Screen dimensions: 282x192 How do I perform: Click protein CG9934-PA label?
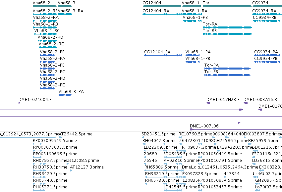(x=266, y=52)
